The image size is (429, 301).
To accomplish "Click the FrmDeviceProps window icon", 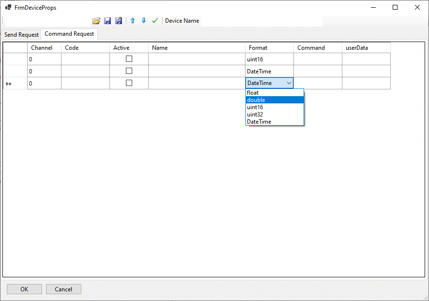I will click(x=8, y=7).
